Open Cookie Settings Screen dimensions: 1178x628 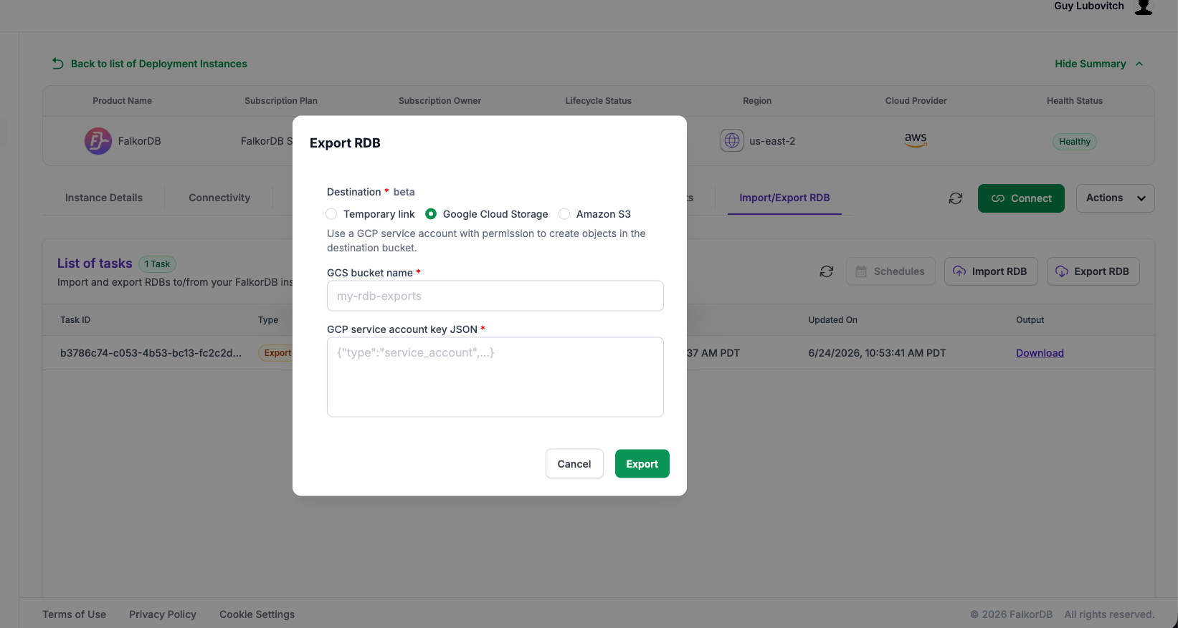coord(257,614)
